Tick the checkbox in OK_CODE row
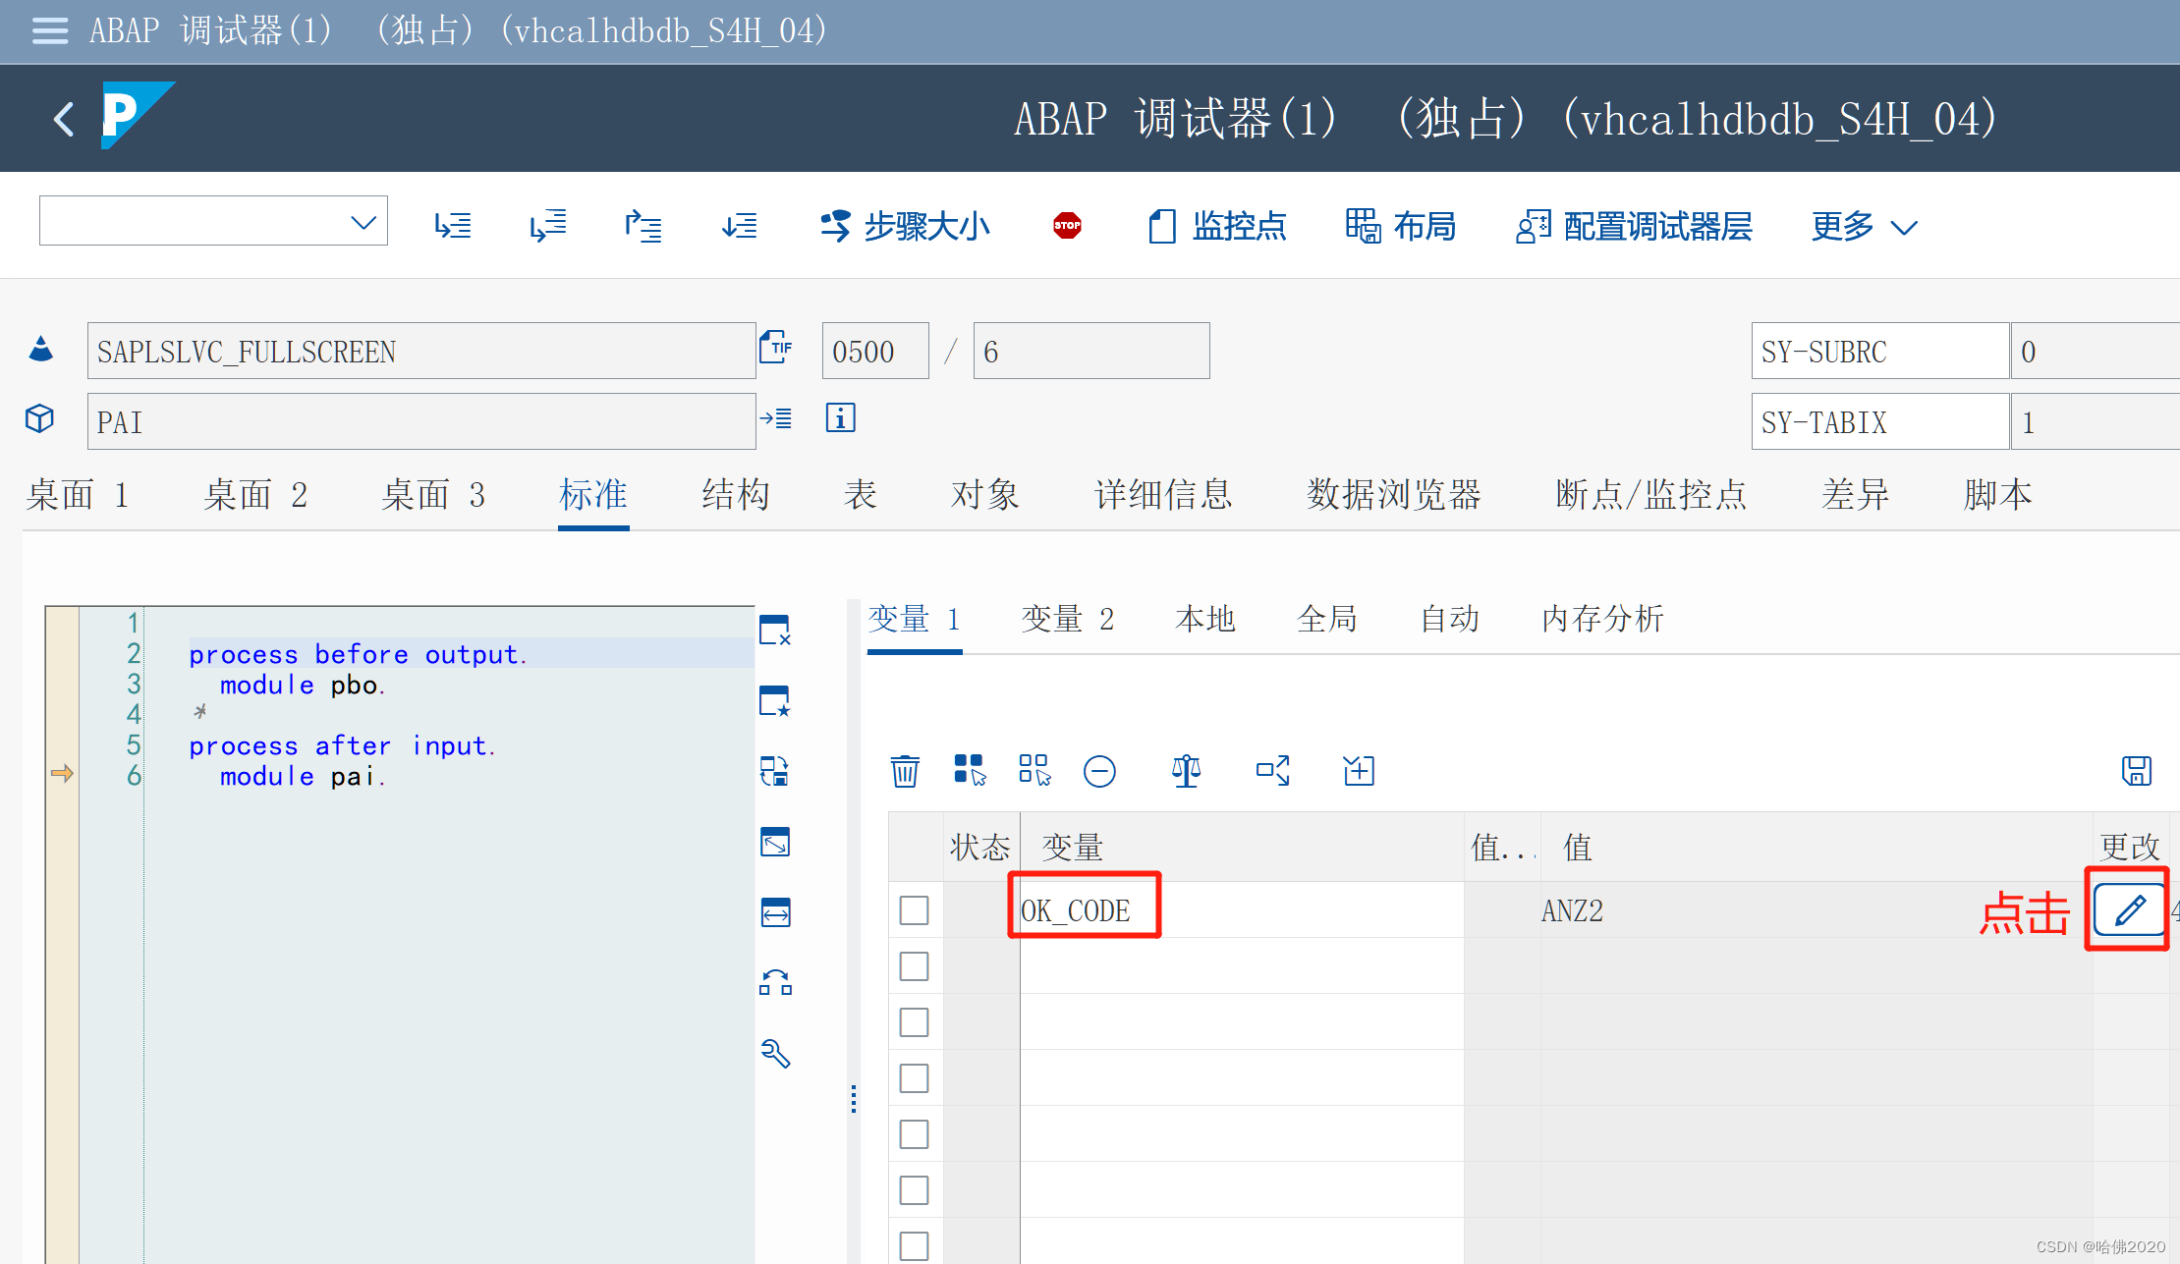This screenshot has width=2180, height=1264. (914, 910)
